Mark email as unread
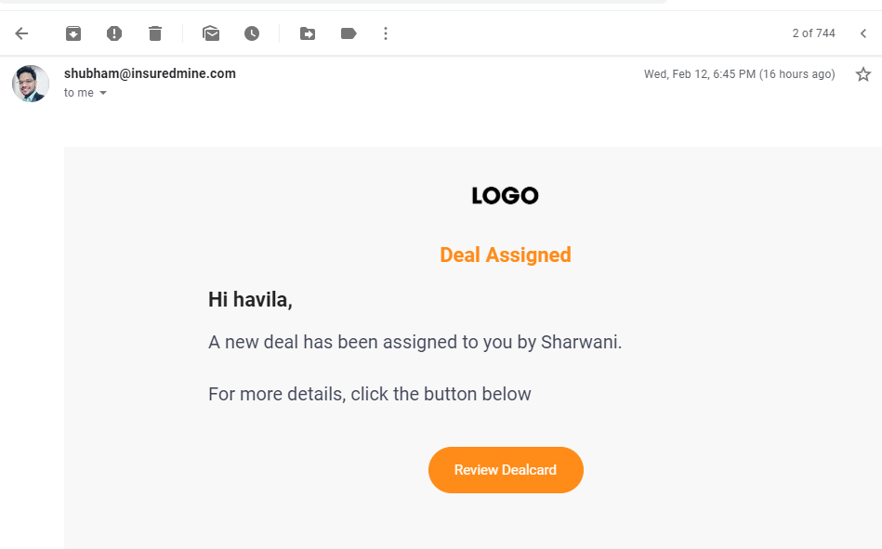882x549 pixels. point(211,33)
